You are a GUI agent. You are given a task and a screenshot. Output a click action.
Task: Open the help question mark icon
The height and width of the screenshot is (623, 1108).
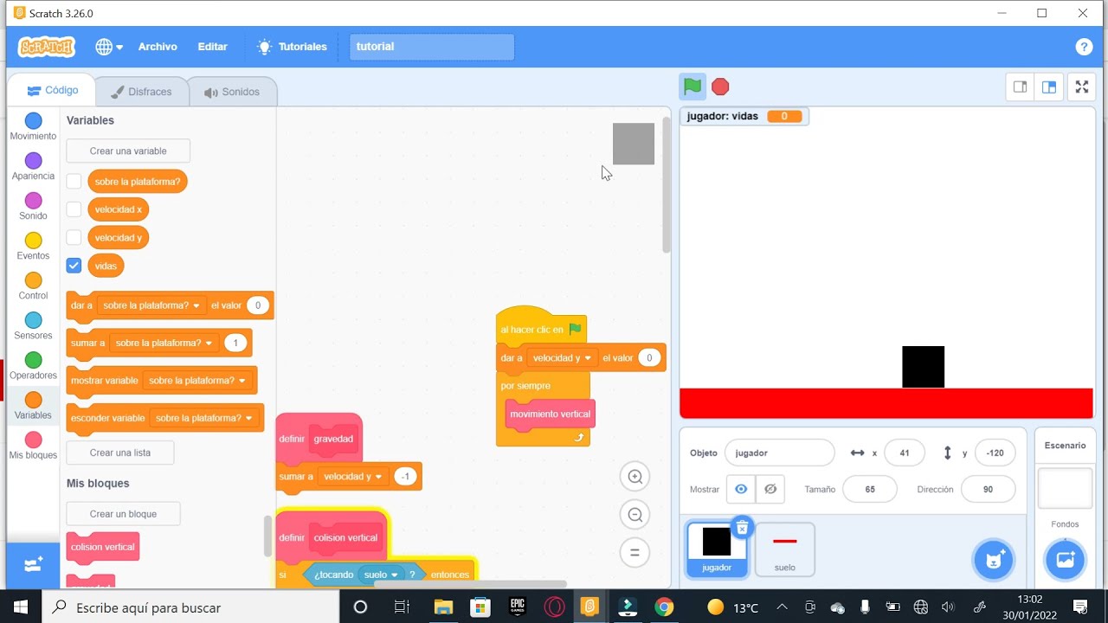(1084, 47)
